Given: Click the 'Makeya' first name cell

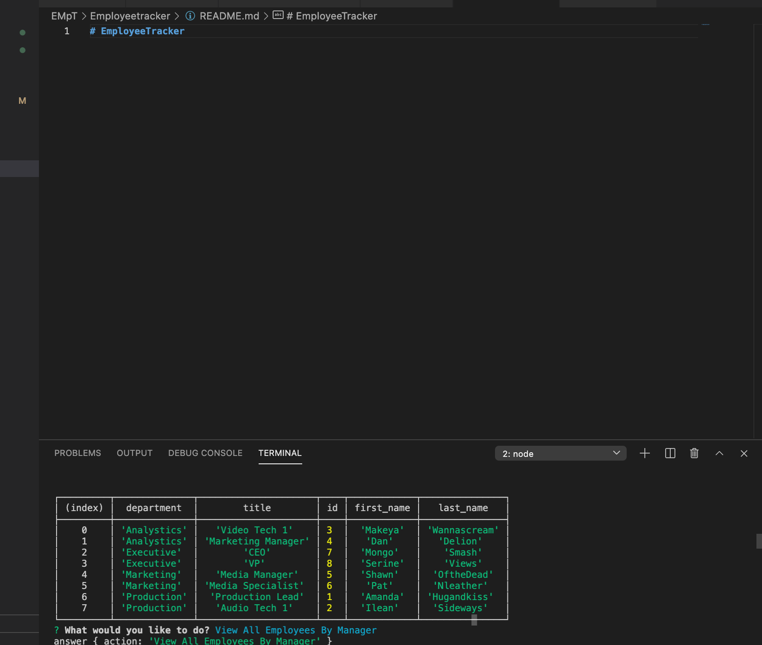Looking at the screenshot, I should [382, 530].
